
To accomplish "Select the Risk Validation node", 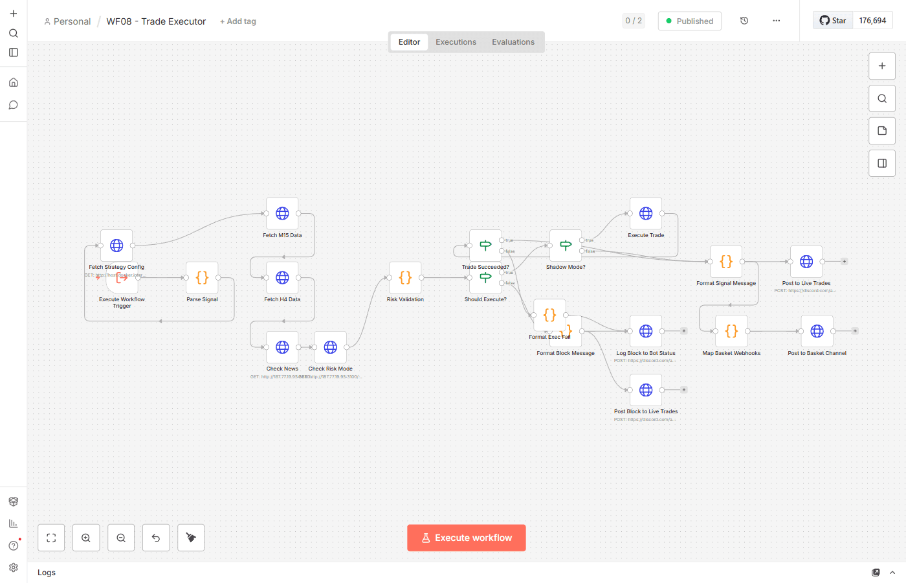I will [x=405, y=277].
